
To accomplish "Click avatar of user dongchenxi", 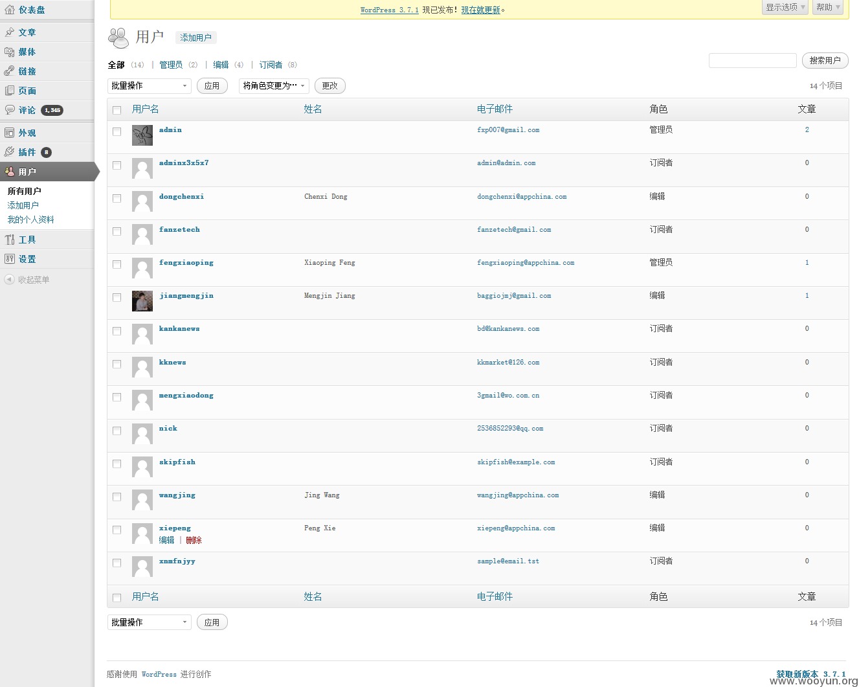I will (x=142, y=201).
